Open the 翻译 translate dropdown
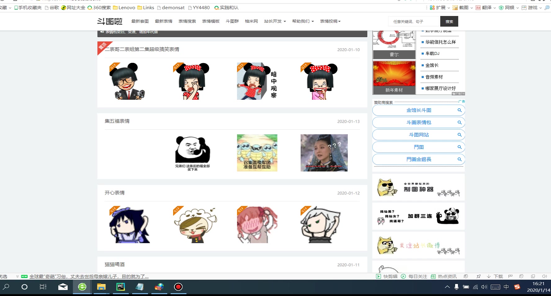This screenshot has height=296, width=551. pos(486,7)
